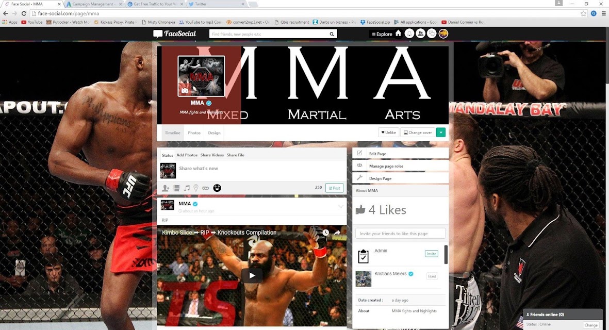Open the friend requests icon

(421, 34)
